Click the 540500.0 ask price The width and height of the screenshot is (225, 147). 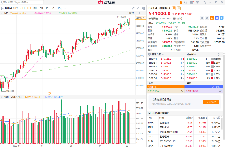tap(192, 91)
